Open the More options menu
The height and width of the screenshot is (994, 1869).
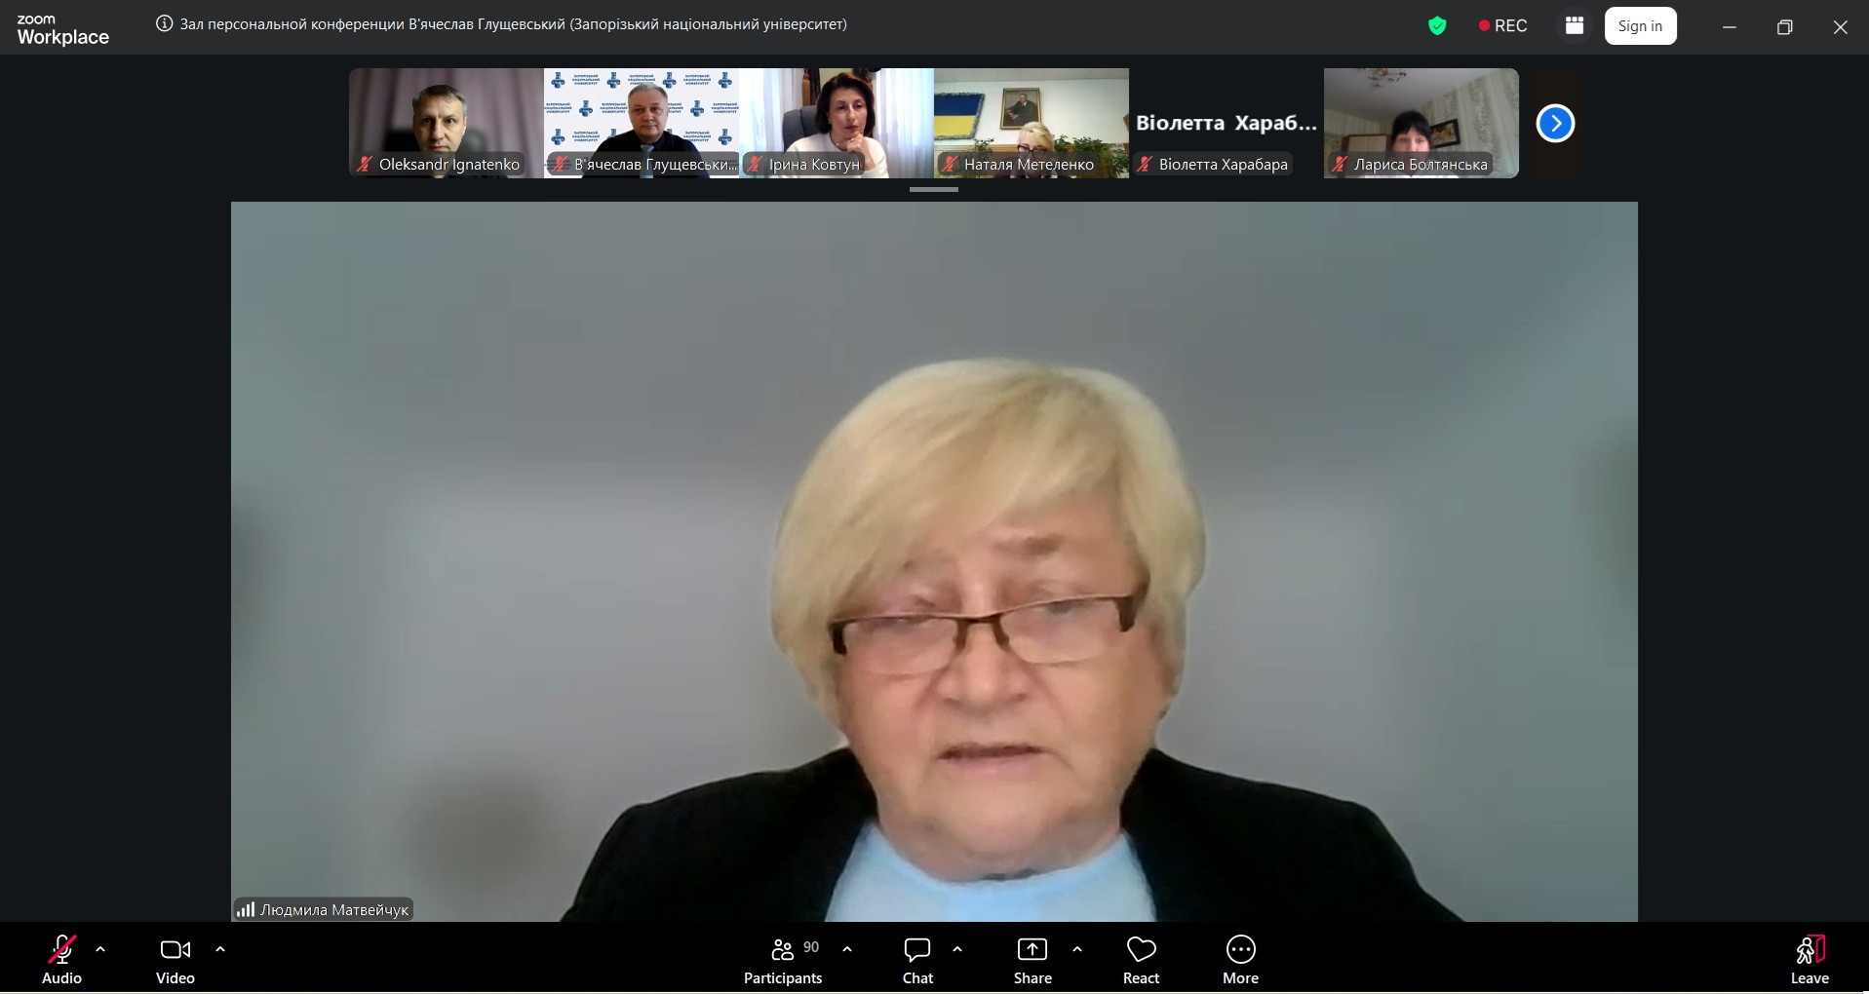(x=1240, y=950)
